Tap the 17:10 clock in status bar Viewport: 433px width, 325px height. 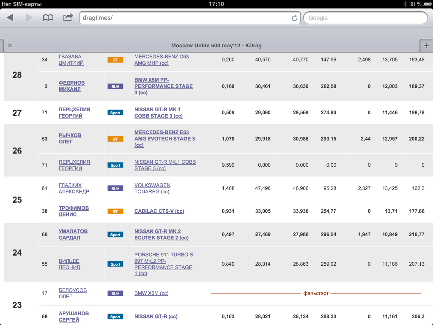(x=216, y=4)
